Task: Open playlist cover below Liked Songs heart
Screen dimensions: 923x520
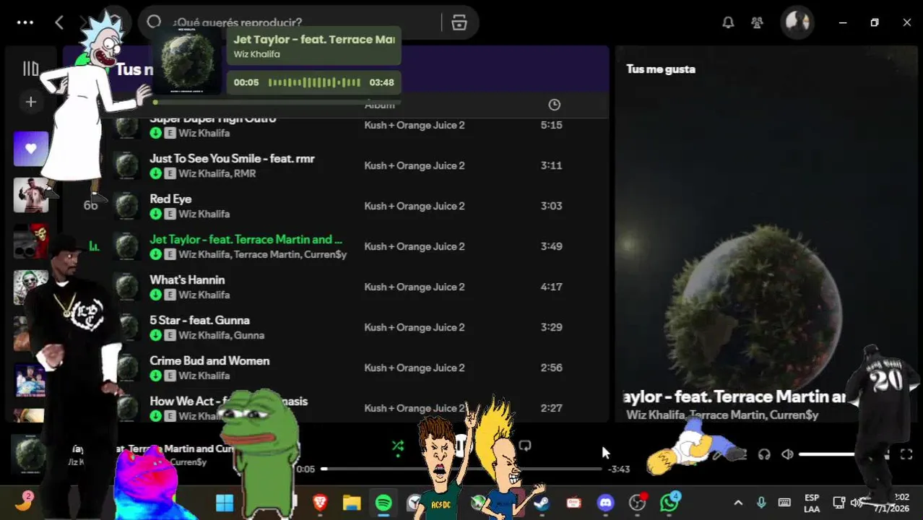Action: 30,195
